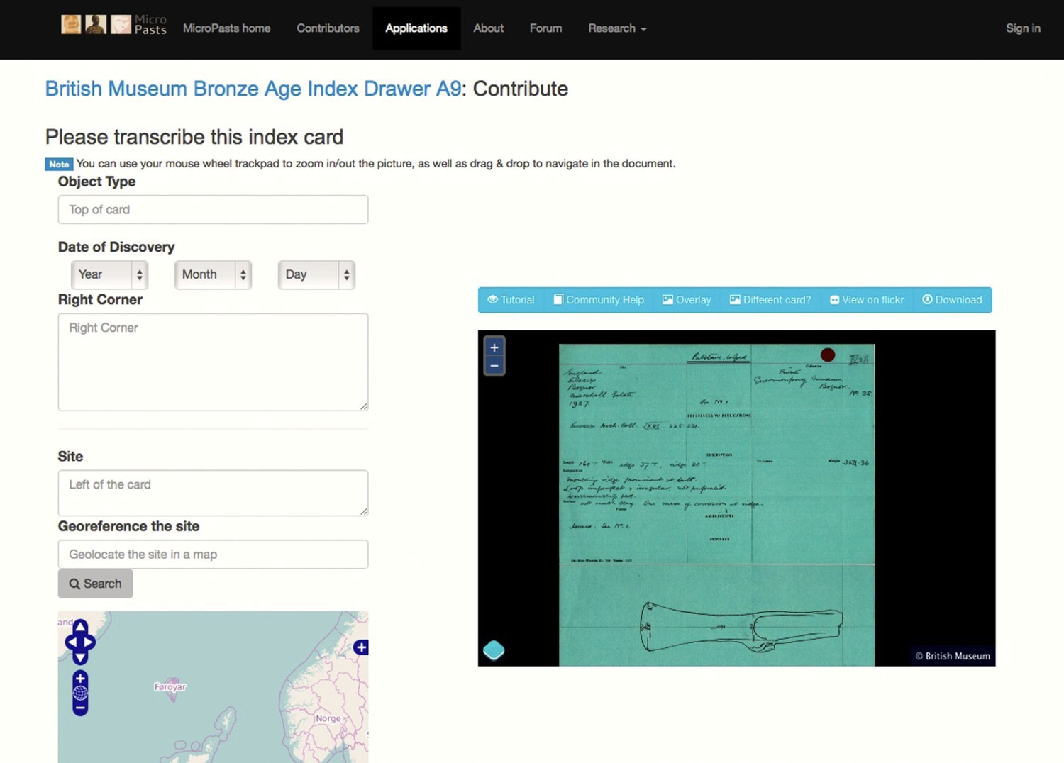Screen dimensions: 1064x763
Task: Toggle the Overlay on the card image
Action: [687, 300]
